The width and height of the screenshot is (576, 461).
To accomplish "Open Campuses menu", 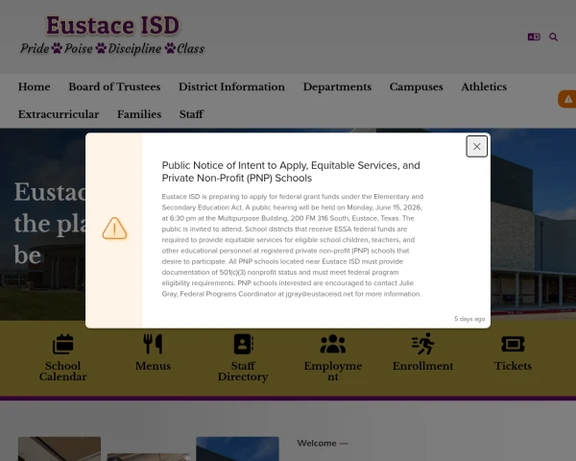I will 417,86.
